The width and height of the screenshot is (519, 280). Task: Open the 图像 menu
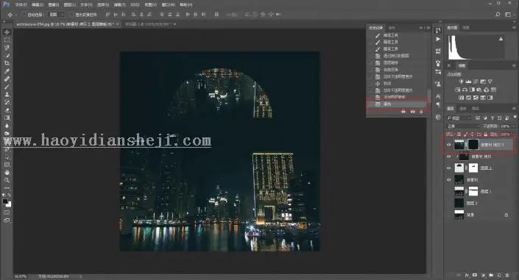[x=53, y=4]
